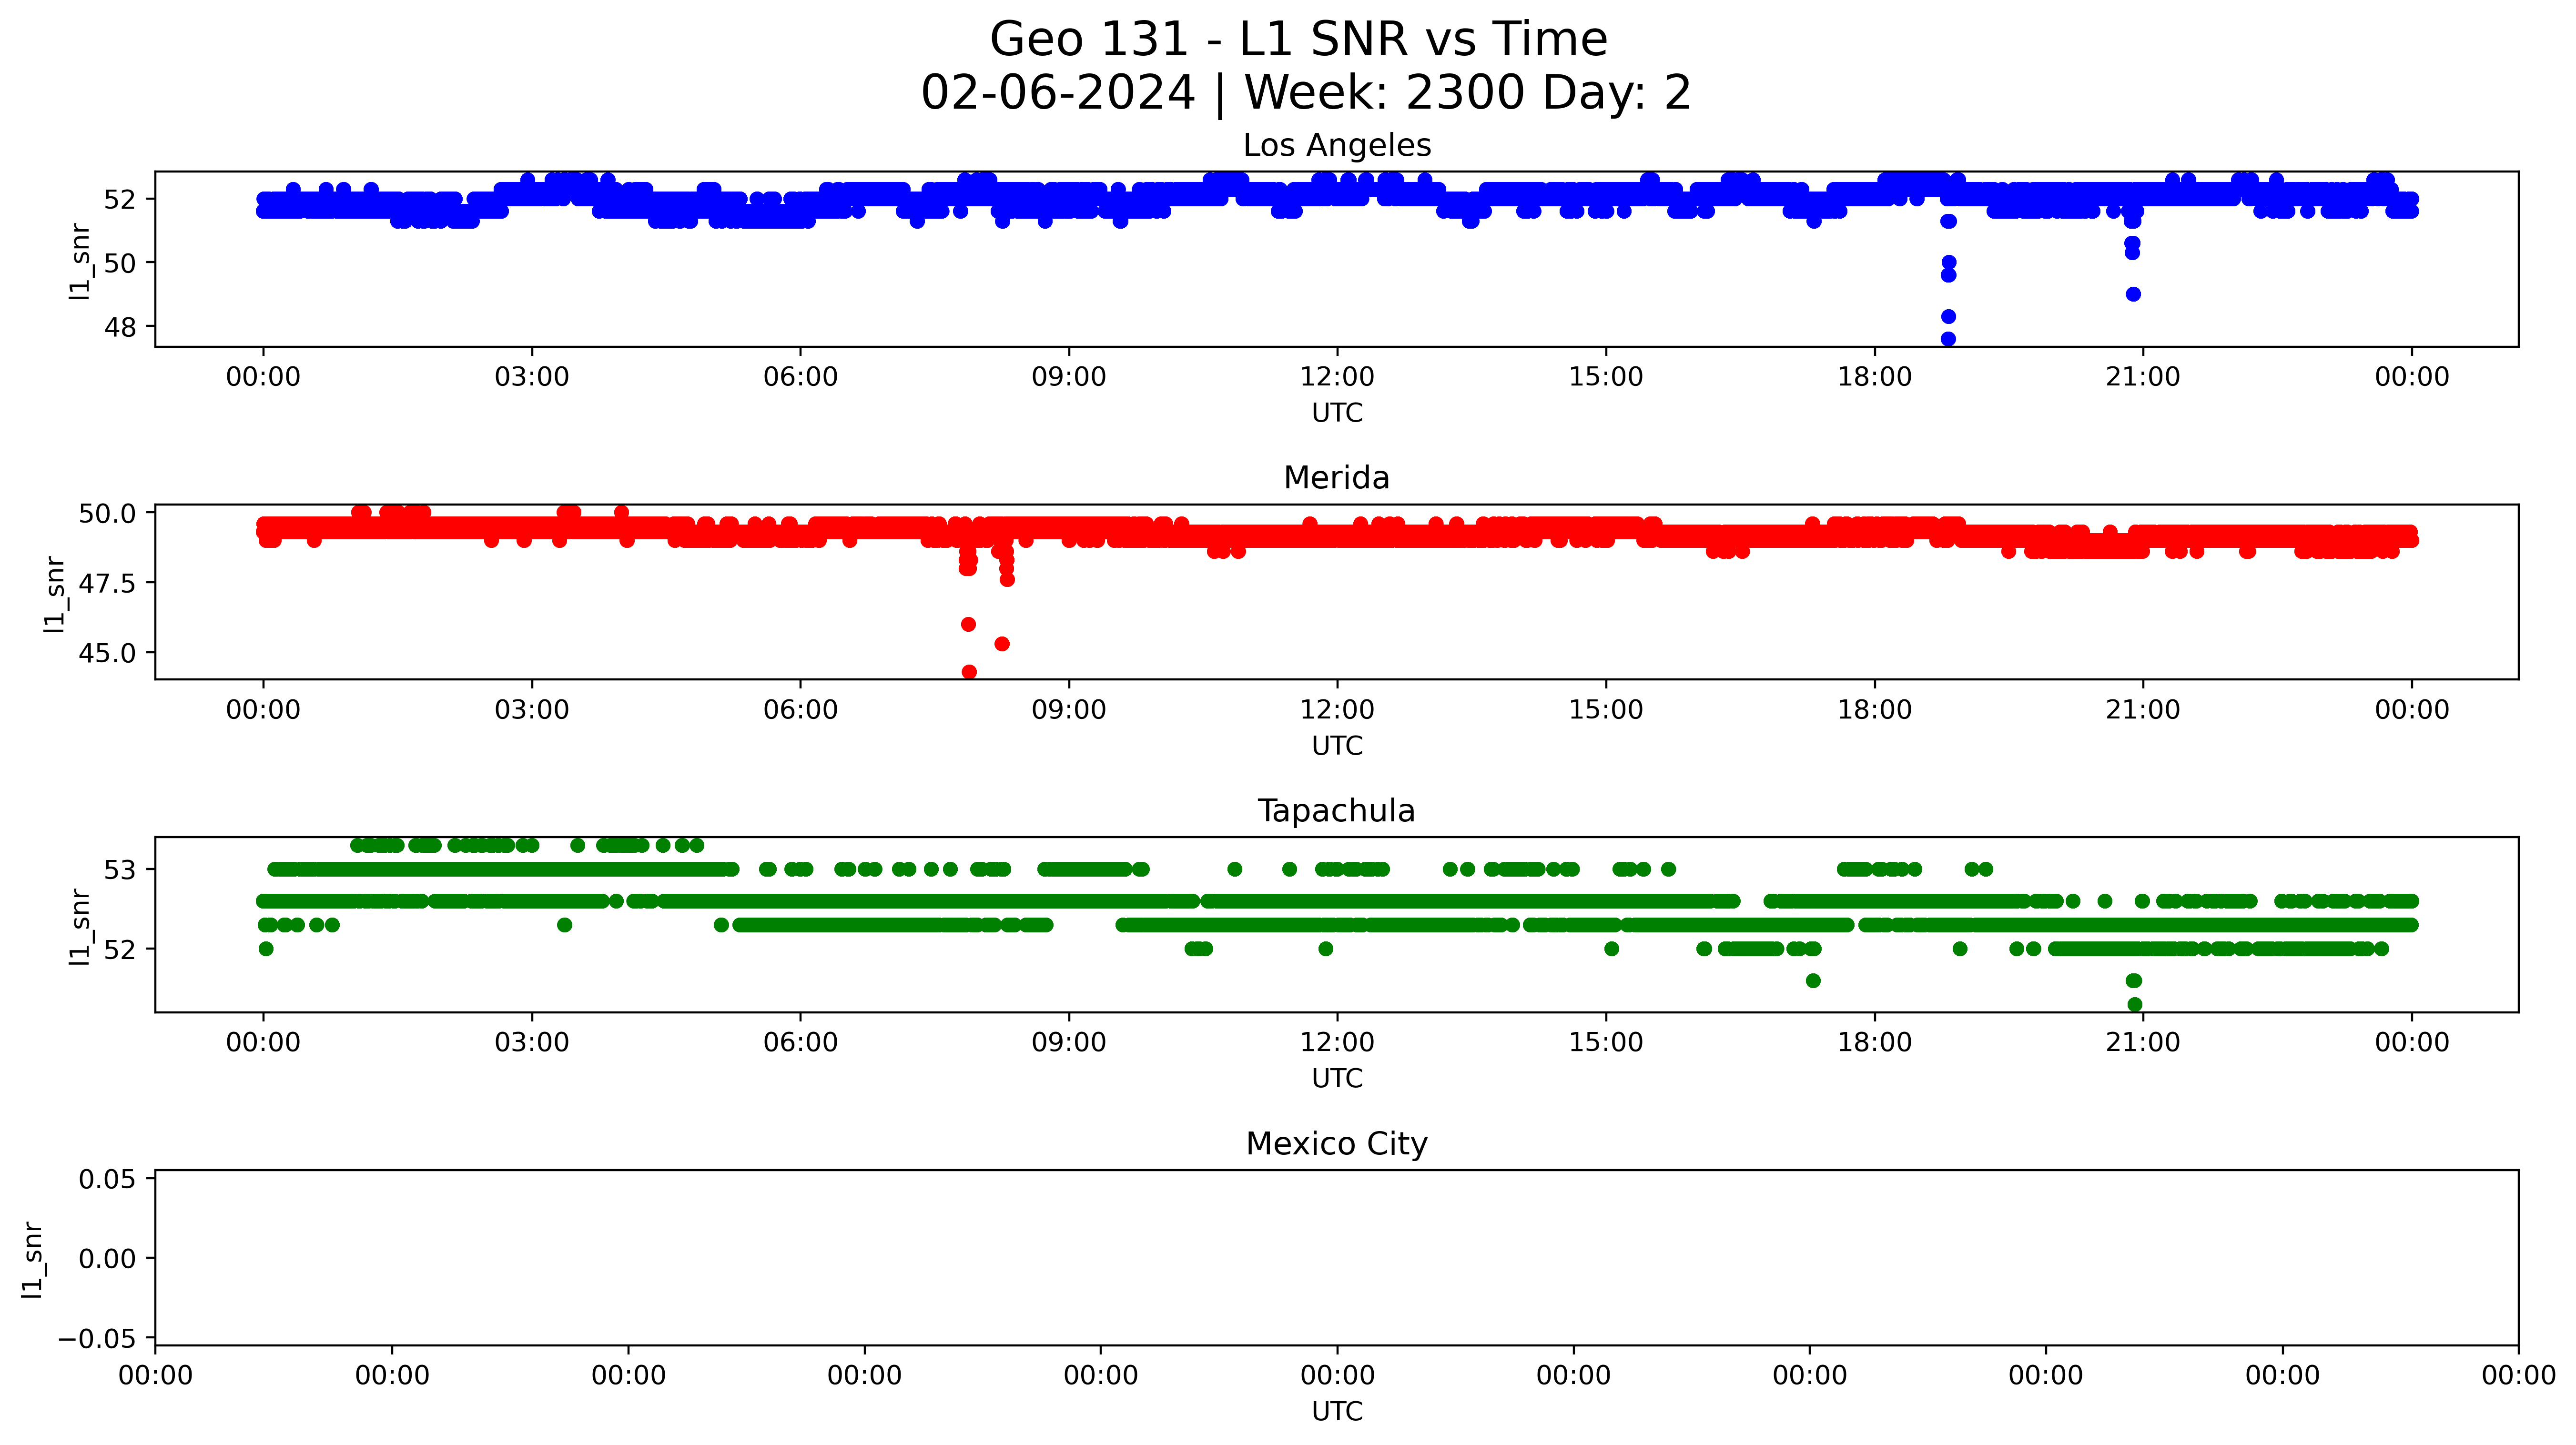Click the '06:00' tick under Merida plot
This screenshot has height=1445, width=2576.
coord(800,710)
